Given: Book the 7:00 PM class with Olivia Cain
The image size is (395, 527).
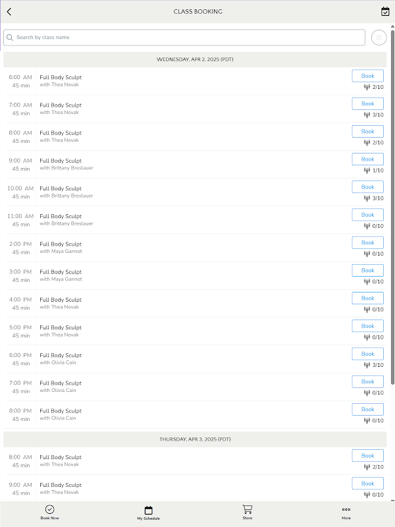Looking at the screenshot, I should pos(367,381).
